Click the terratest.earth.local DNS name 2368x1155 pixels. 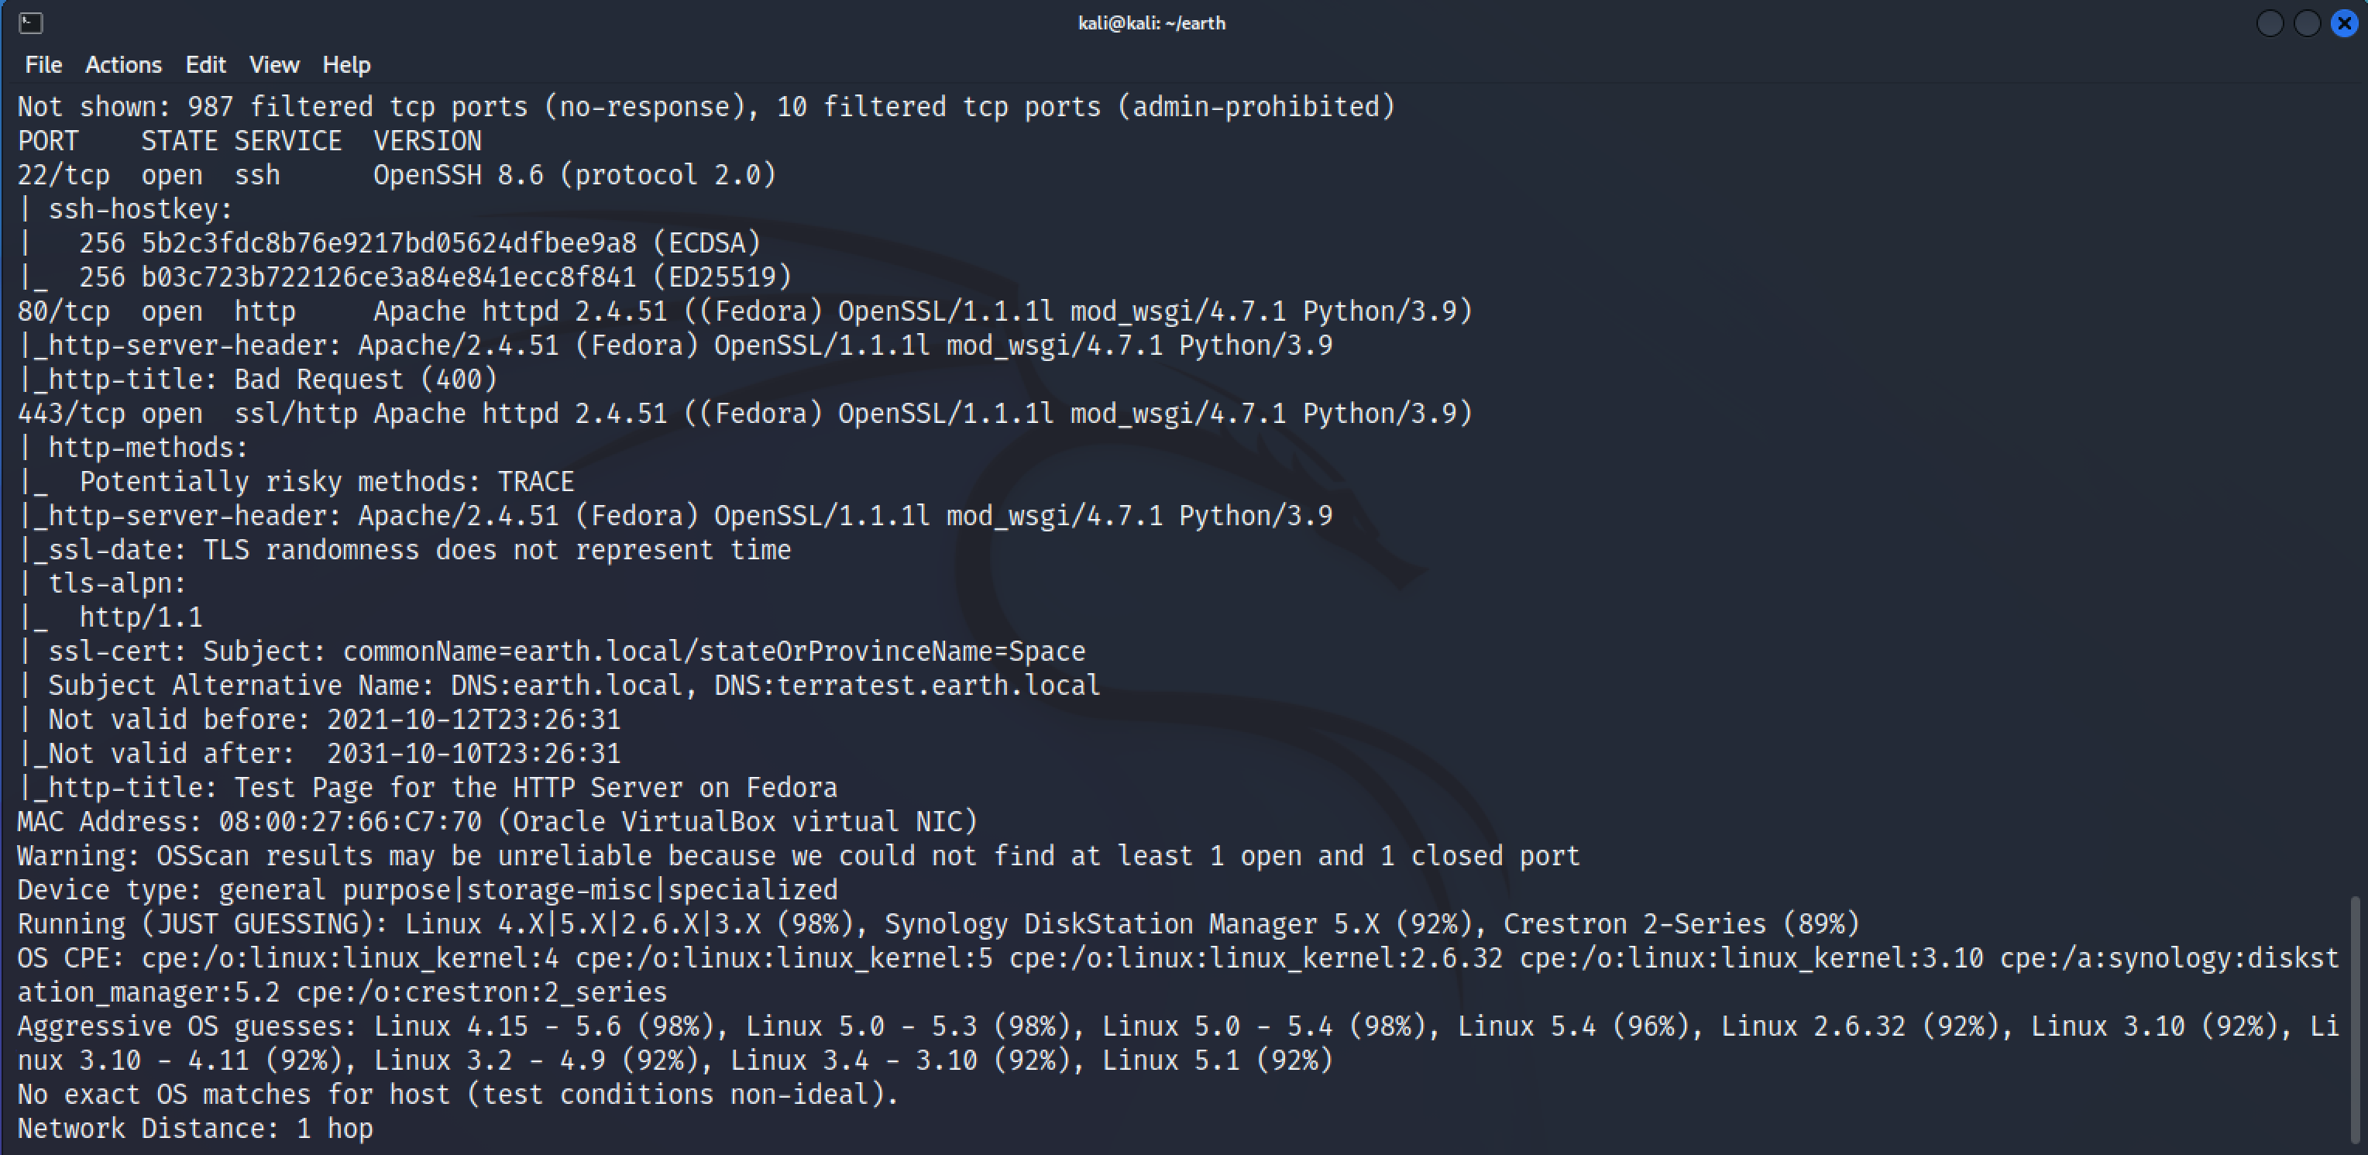tap(937, 685)
